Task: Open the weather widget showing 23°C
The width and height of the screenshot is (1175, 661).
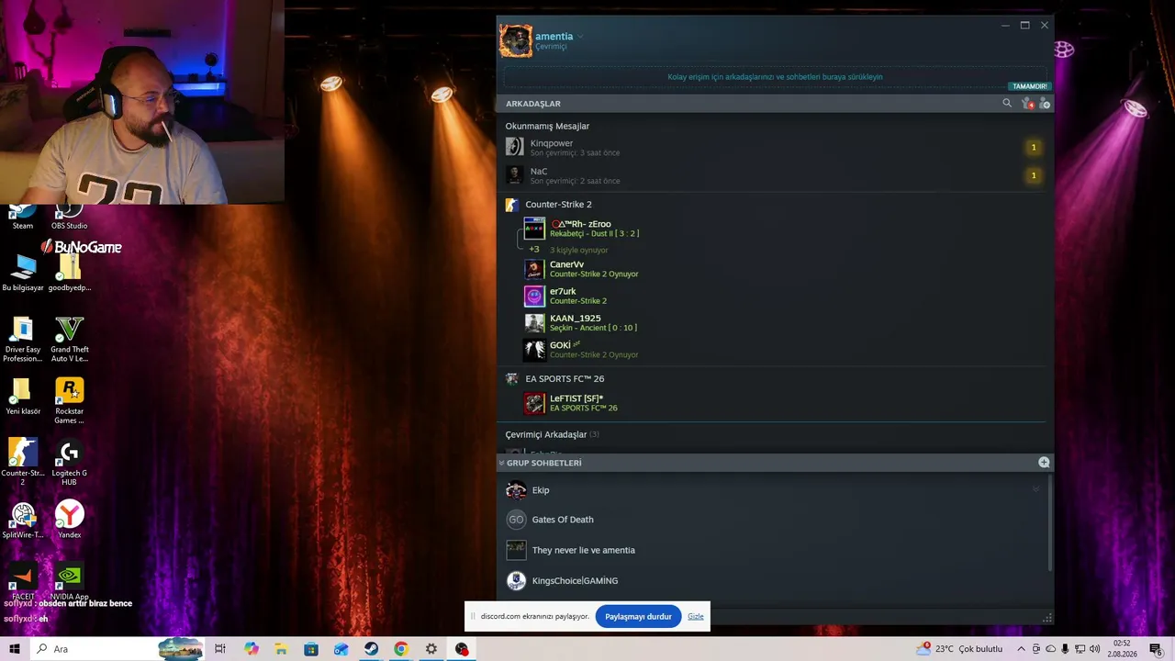Action: 959,649
